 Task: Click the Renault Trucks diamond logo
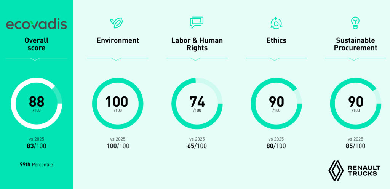[x=336, y=171]
